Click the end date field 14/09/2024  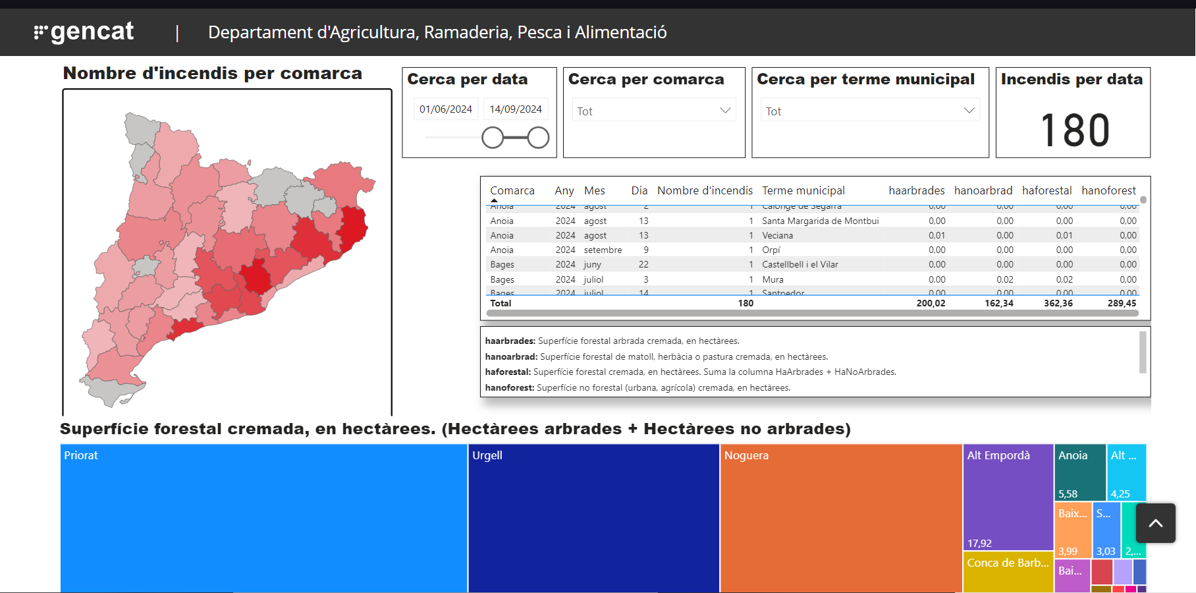(x=516, y=109)
